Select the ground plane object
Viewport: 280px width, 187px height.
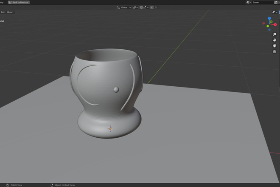[179, 134]
